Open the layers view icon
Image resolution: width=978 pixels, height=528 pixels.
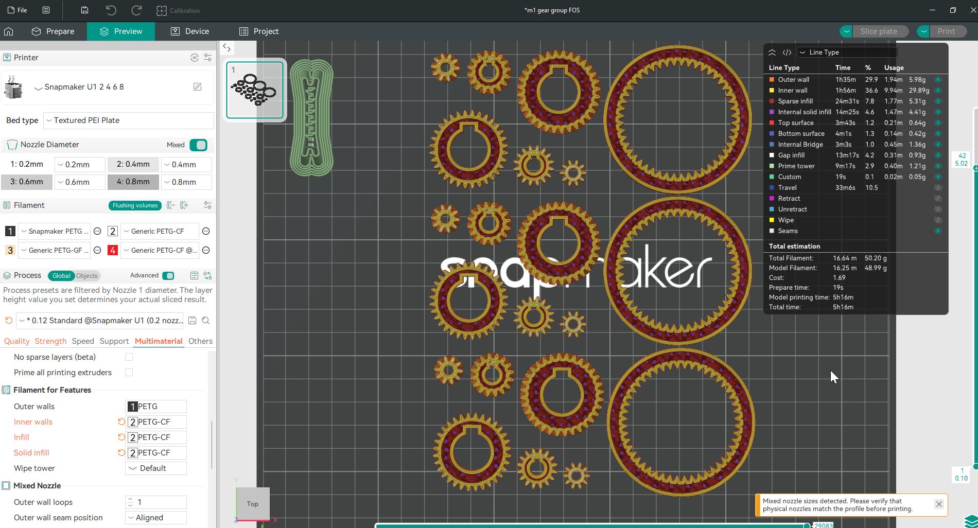(971, 521)
